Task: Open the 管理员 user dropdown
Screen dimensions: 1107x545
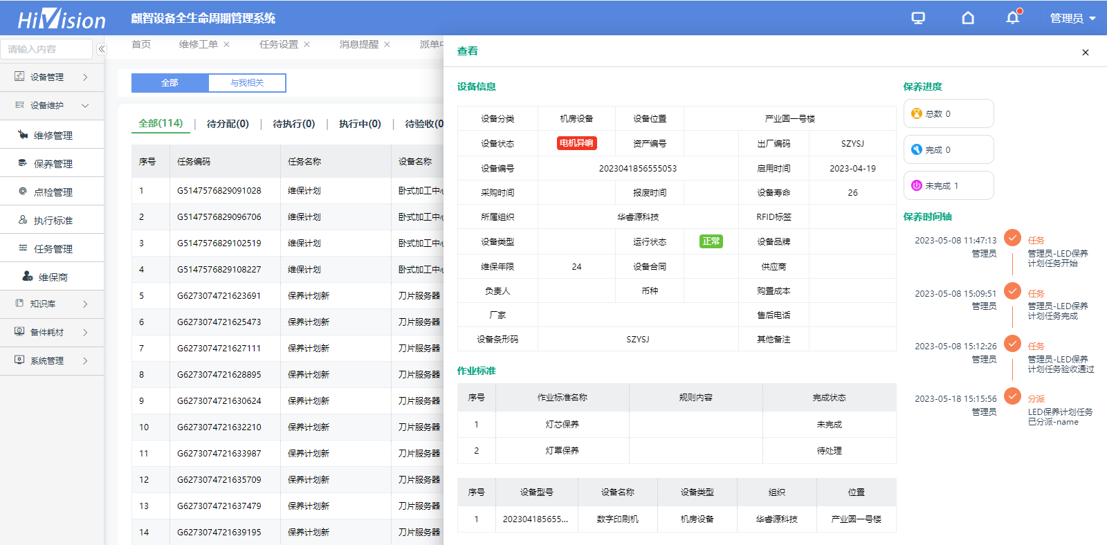Action: tap(1072, 19)
